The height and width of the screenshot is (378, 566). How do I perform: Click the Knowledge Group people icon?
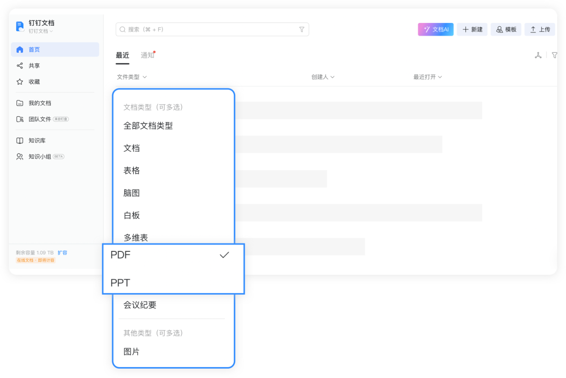point(20,157)
